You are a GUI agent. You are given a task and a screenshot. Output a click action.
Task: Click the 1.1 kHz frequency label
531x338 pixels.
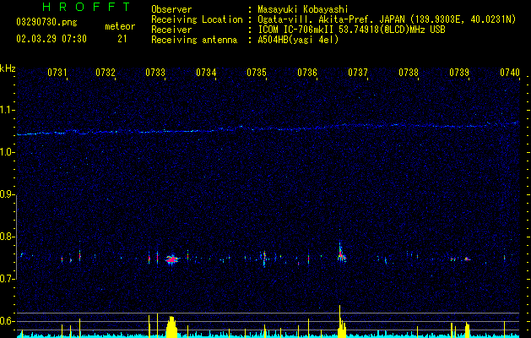[x=8, y=110]
